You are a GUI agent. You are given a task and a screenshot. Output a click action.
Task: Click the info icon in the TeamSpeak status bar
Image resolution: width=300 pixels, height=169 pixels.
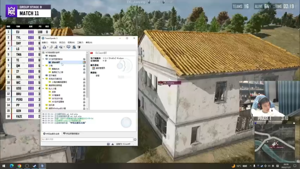(x=108, y=144)
